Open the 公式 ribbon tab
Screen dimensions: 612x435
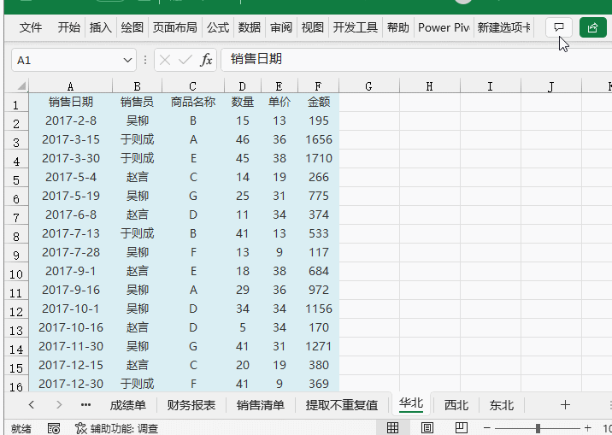pos(218,27)
